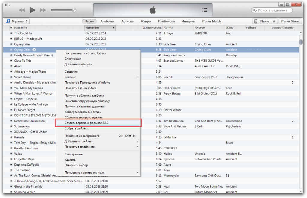
Task: Open the iTunes Store button
Action: (x=290, y=22)
